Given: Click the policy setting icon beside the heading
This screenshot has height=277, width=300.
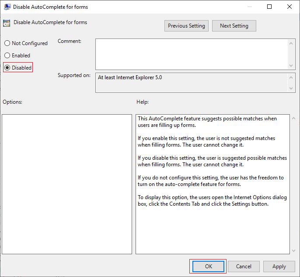Looking at the screenshot, I should pyautogui.click(x=7, y=23).
